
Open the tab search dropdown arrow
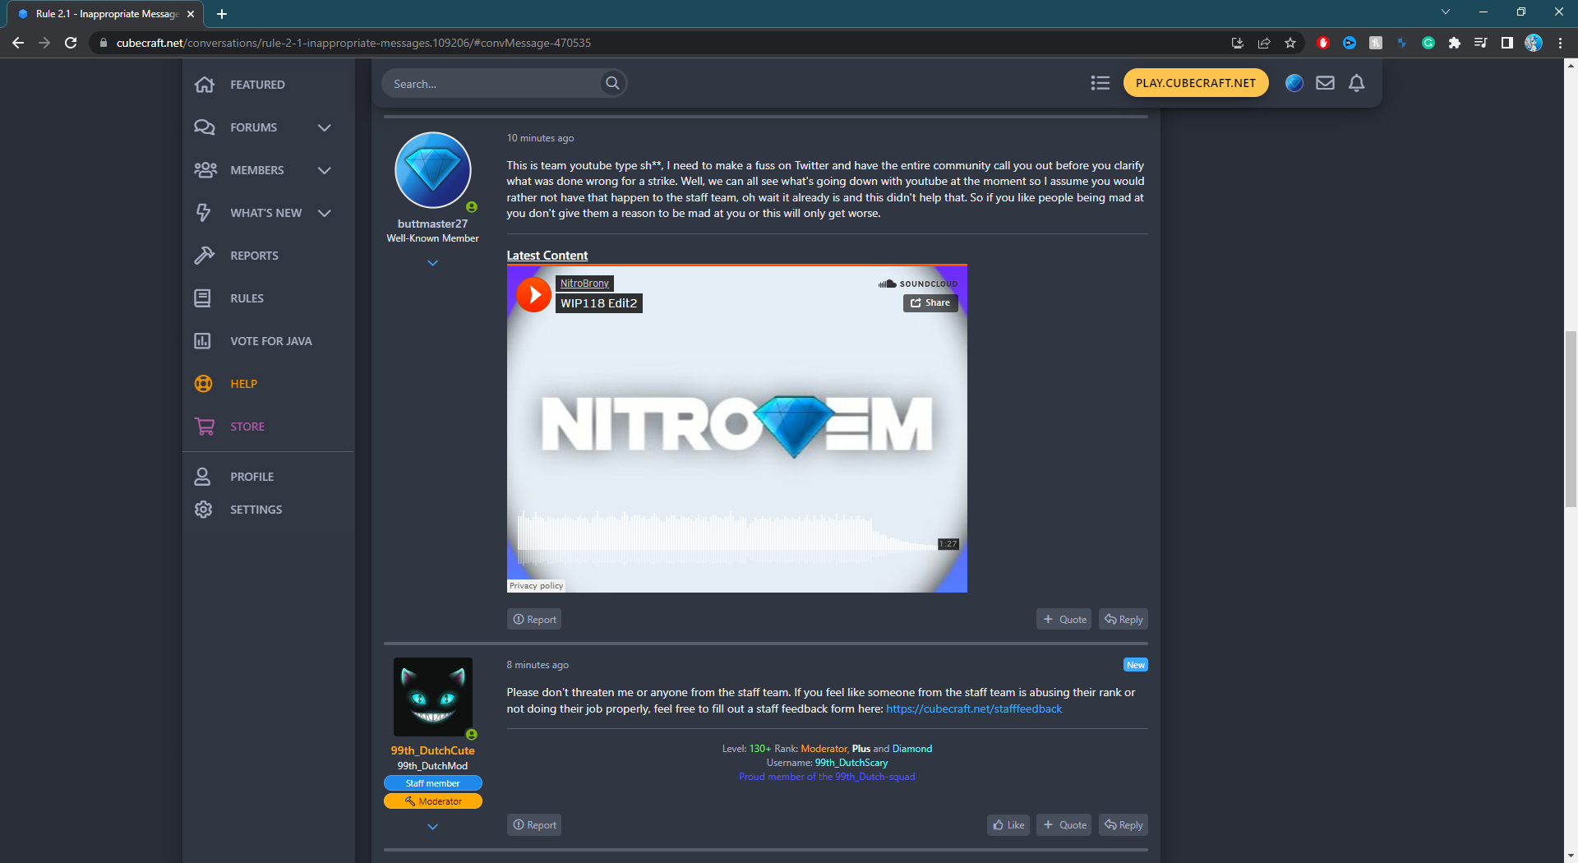[1446, 12]
